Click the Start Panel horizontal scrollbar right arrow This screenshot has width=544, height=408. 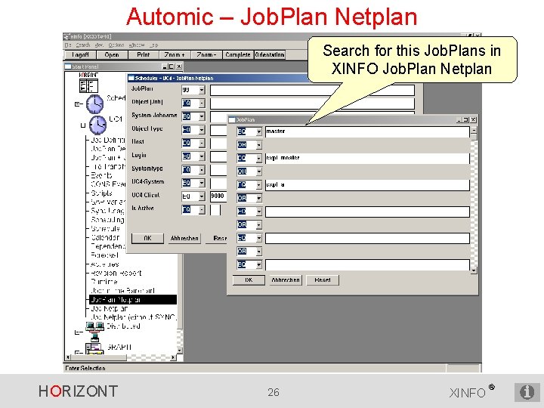point(173,357)
